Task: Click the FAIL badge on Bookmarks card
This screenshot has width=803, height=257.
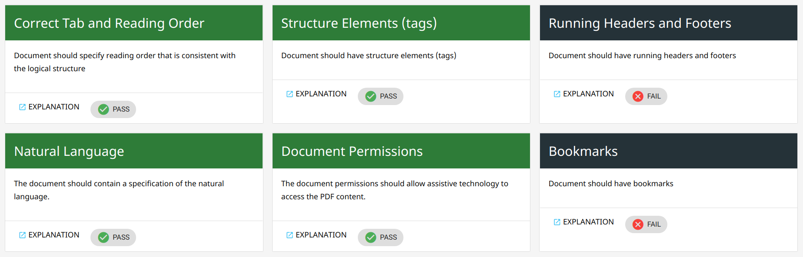Action: point(646,224)
